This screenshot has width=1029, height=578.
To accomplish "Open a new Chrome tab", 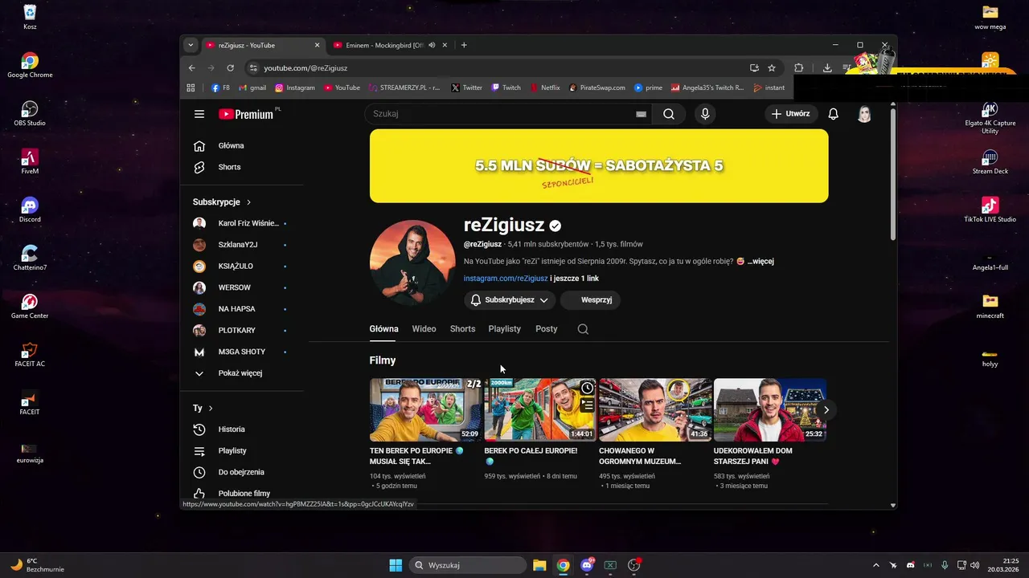I will 464,45.
